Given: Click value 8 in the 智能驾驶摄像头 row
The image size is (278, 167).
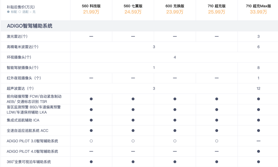Looking at the screenshot, I should [258, 68].
